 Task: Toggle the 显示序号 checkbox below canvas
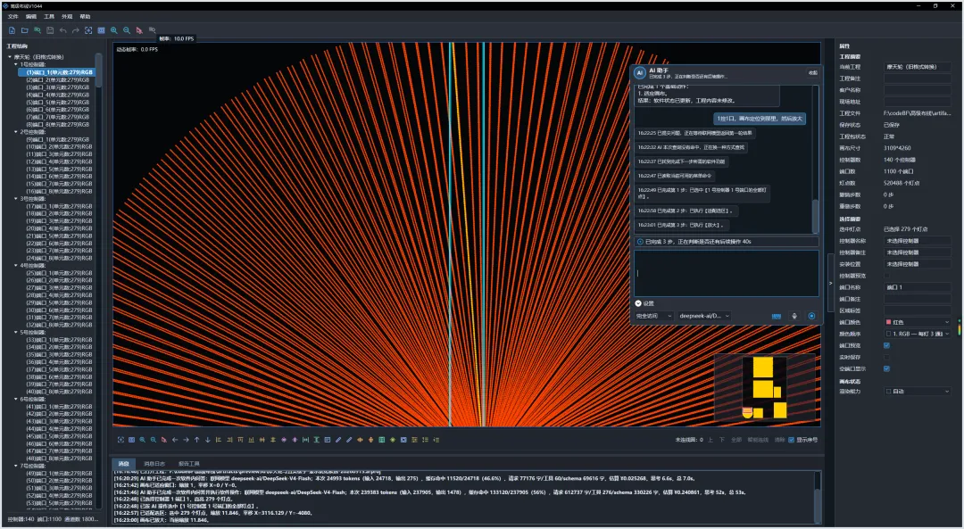(791, 440)
